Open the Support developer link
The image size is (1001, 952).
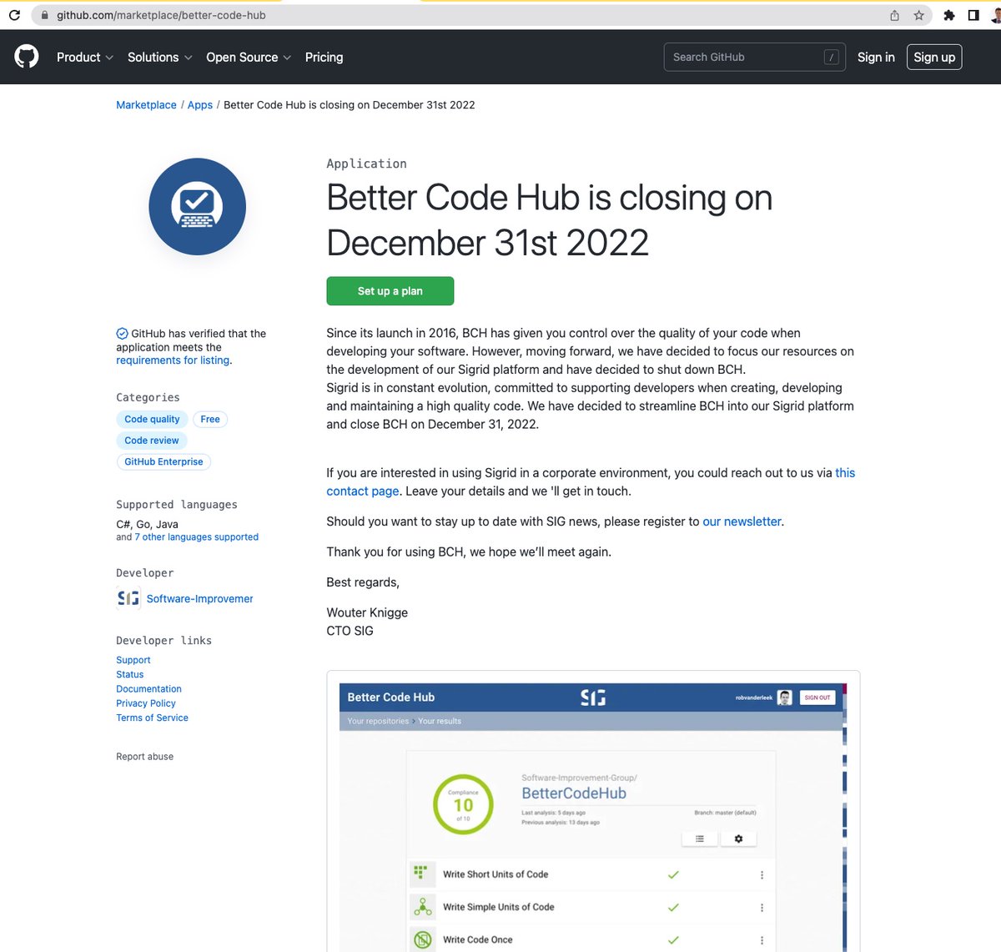tap(133, 660)
